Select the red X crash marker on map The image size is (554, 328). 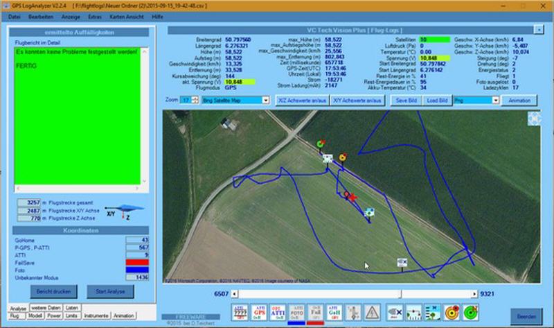point(352,198)
